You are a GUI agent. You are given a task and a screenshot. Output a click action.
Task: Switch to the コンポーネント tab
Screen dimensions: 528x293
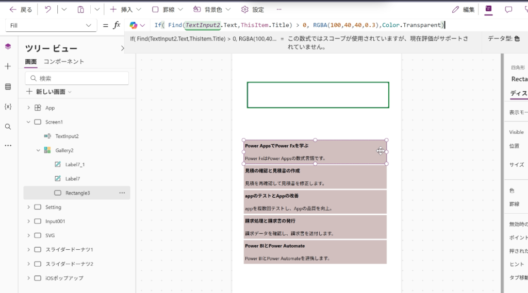pyautogui.click(x=63, y=62)
